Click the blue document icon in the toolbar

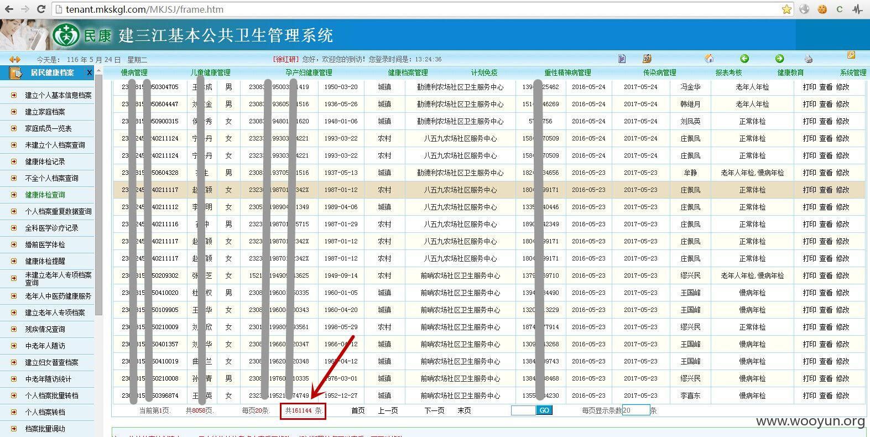622,59
